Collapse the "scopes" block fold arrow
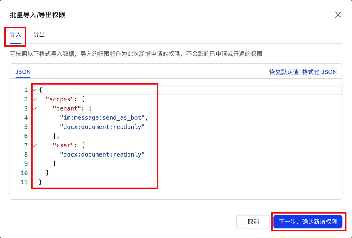 click(x=34, y=99)
